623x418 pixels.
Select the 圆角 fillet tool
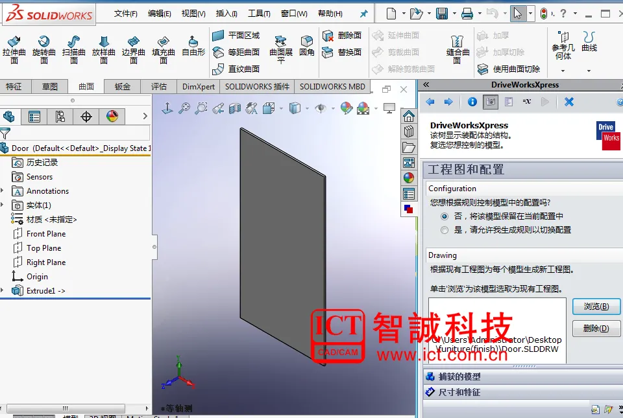point(307,46)
